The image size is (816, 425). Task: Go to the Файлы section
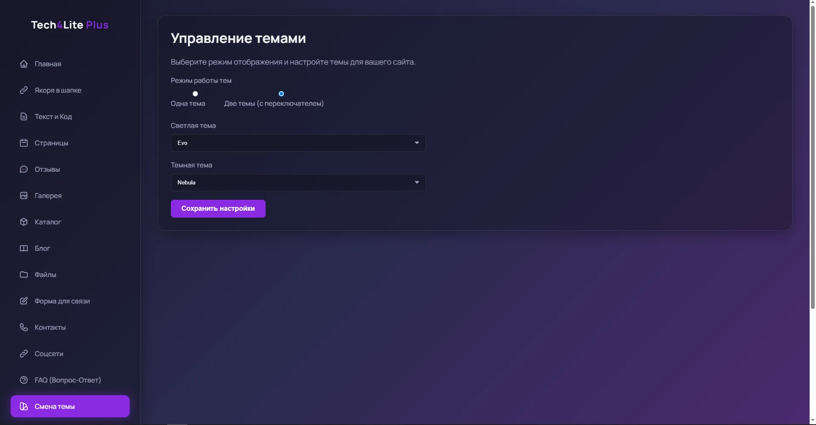coord(45,275)
